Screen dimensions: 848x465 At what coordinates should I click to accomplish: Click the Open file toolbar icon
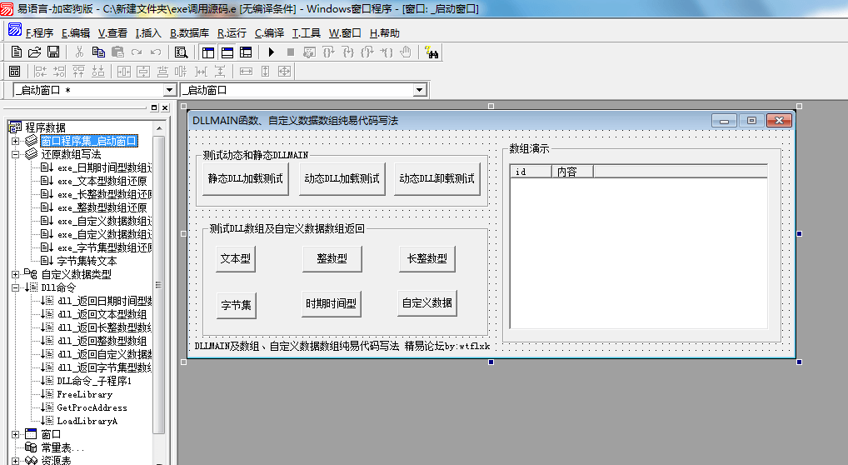point(35,52)
